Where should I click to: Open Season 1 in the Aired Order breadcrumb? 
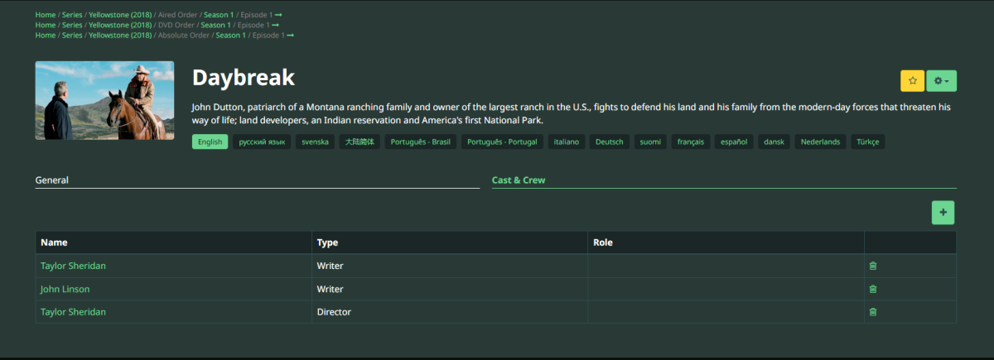click(220, 15)
